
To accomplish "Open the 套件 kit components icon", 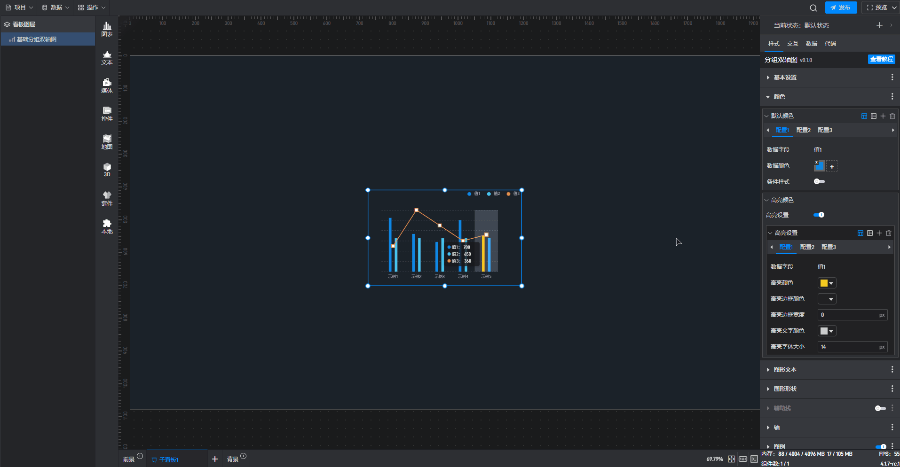I will (x=107, y=198).
